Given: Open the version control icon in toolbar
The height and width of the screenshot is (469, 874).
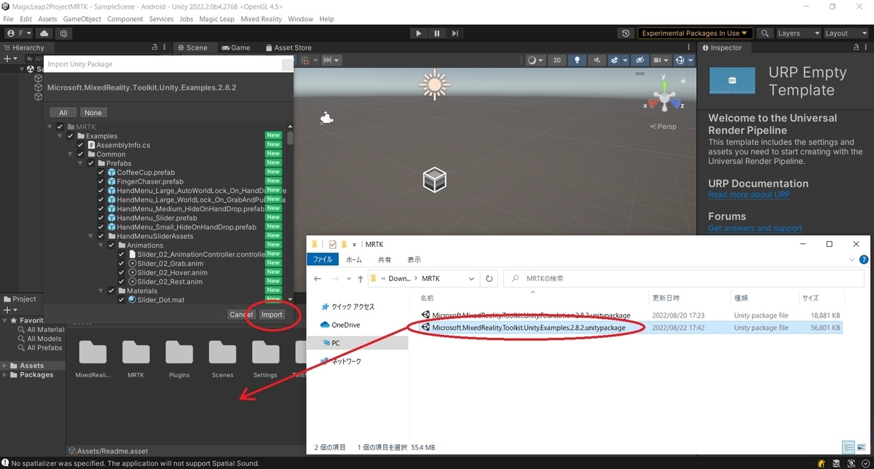Looking at the screenshot, I should tap(64, 33).
